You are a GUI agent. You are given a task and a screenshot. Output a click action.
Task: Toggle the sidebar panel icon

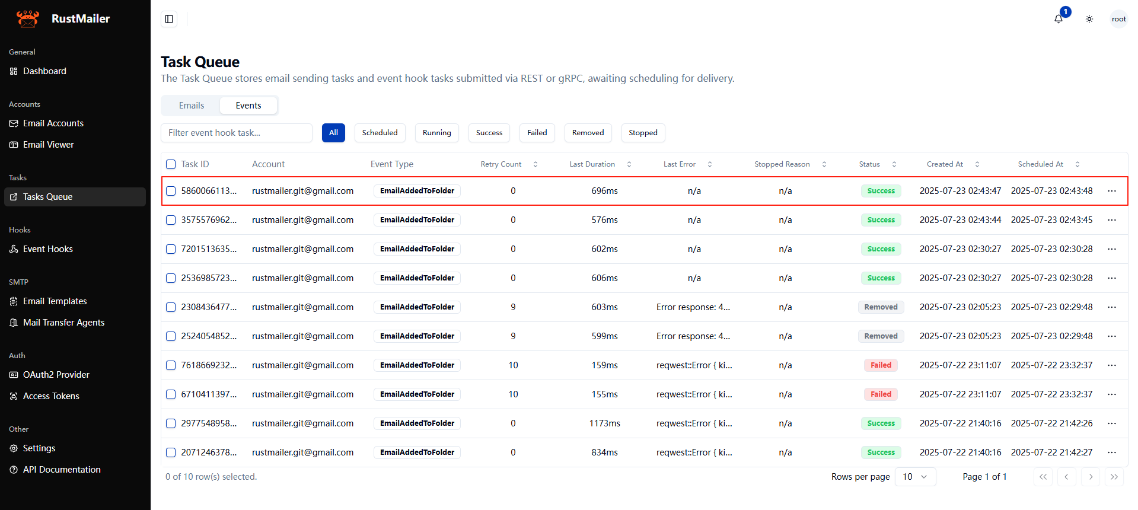pyautogui.click(x=169, y=19)
